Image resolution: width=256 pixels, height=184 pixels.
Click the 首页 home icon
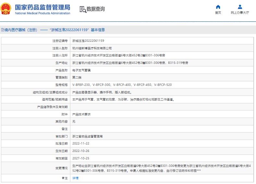pos(218,7)
